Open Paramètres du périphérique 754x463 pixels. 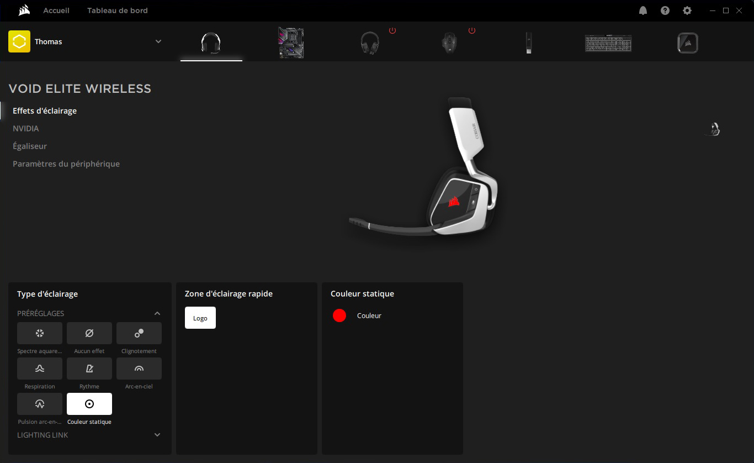66,164
